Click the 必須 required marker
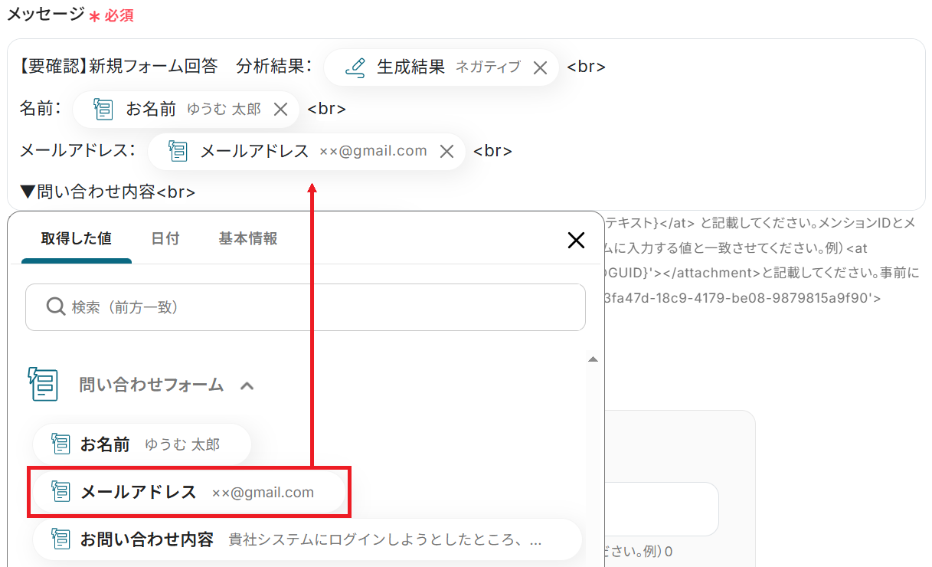Screen dimensions: 932x567 pos(119,15)
